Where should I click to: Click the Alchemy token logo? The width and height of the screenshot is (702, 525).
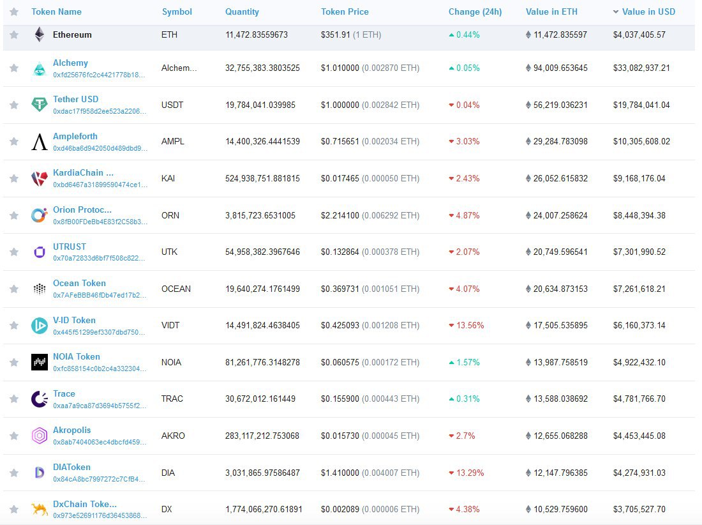[40, 69]
